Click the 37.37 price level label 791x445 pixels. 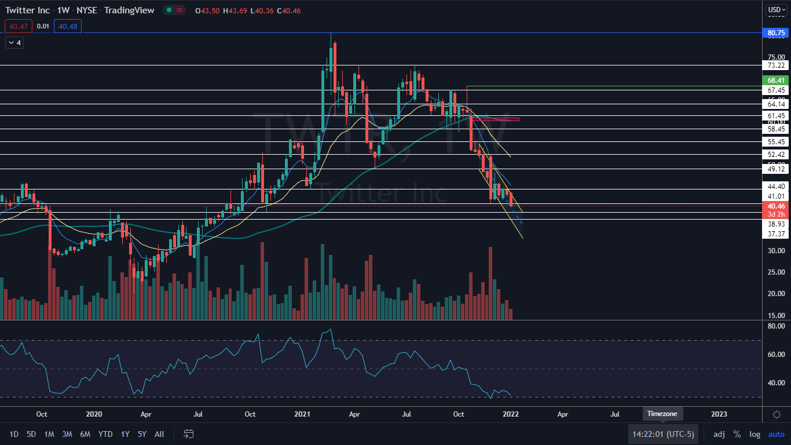click(x=776, y=234)
